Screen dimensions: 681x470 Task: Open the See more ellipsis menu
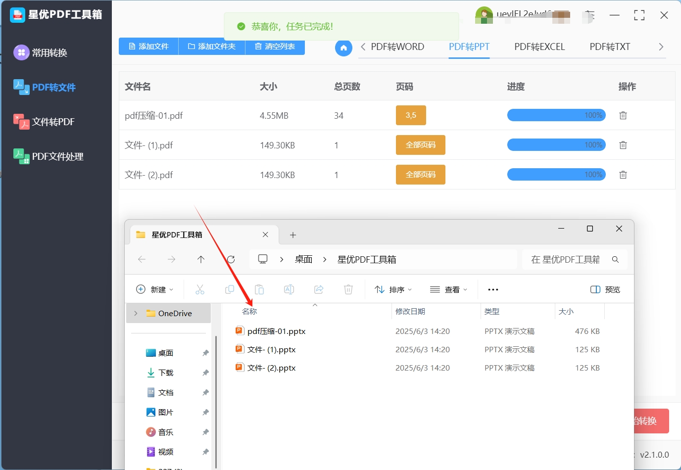[x=493, y=289]
